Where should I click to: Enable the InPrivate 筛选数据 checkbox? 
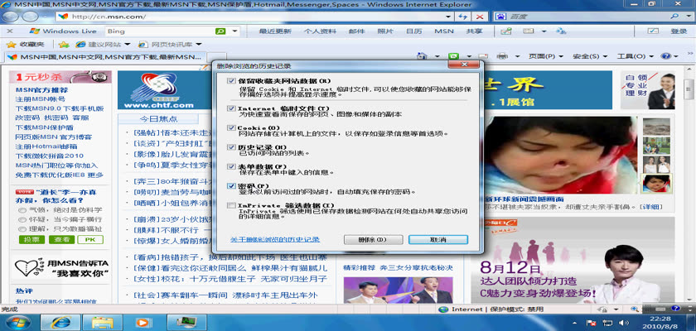[x=231, y=204]
